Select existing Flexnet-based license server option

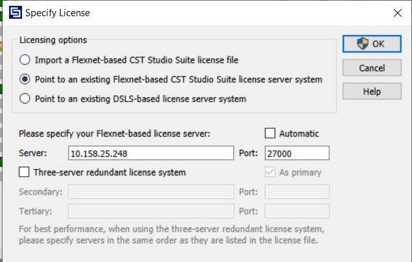(25, 80)
